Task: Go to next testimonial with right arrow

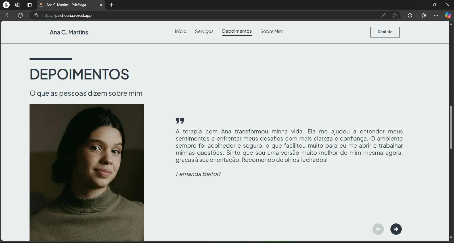Action: click(396, 229)
